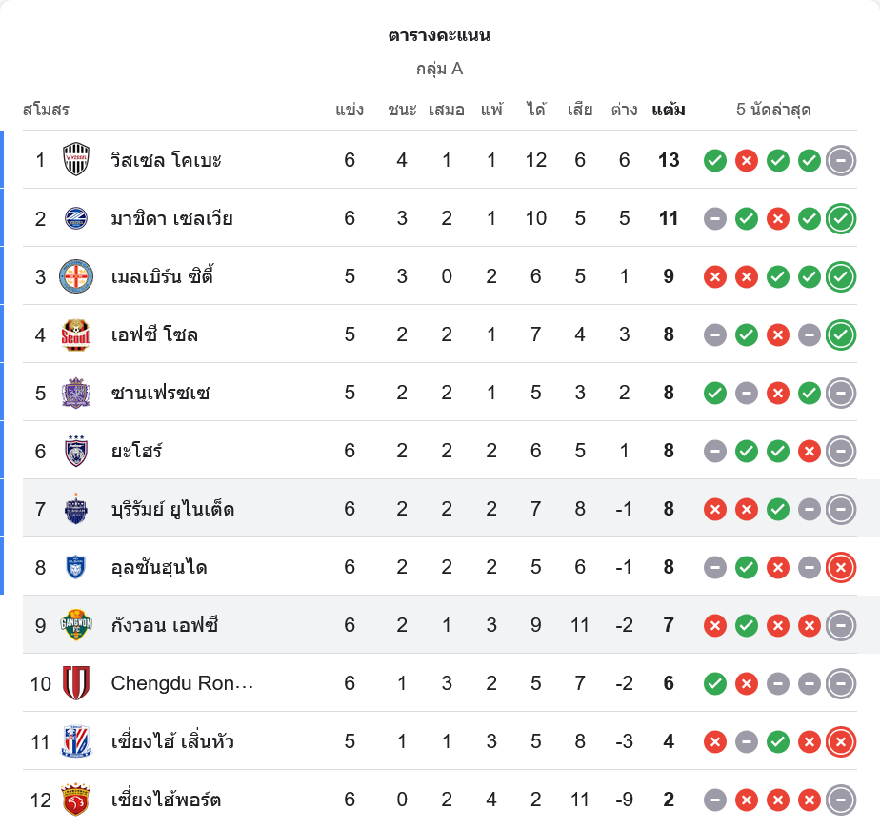Click the 5 นัดล่าสุด column header
Viewport: 880px width, 830px height.
point(773,110)
